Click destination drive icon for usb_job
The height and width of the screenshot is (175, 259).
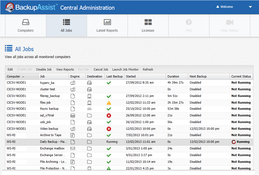pos(89,122)
